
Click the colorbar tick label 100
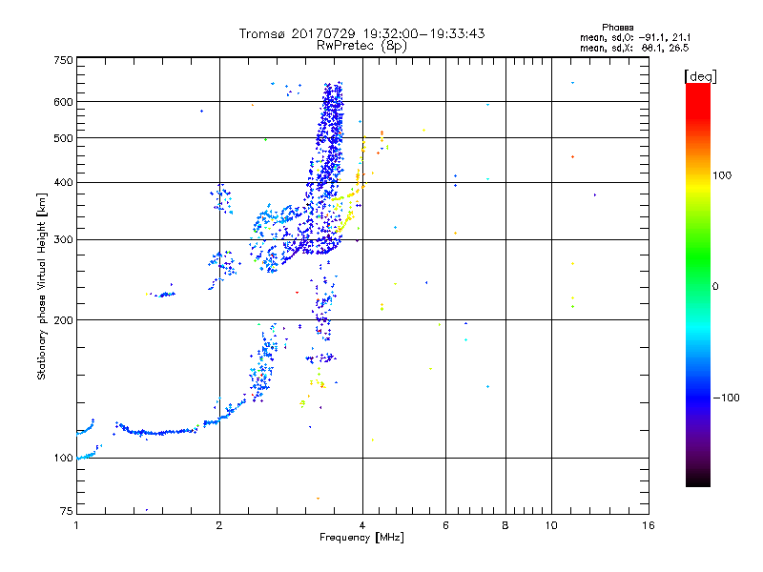click(x=722, y=175)
